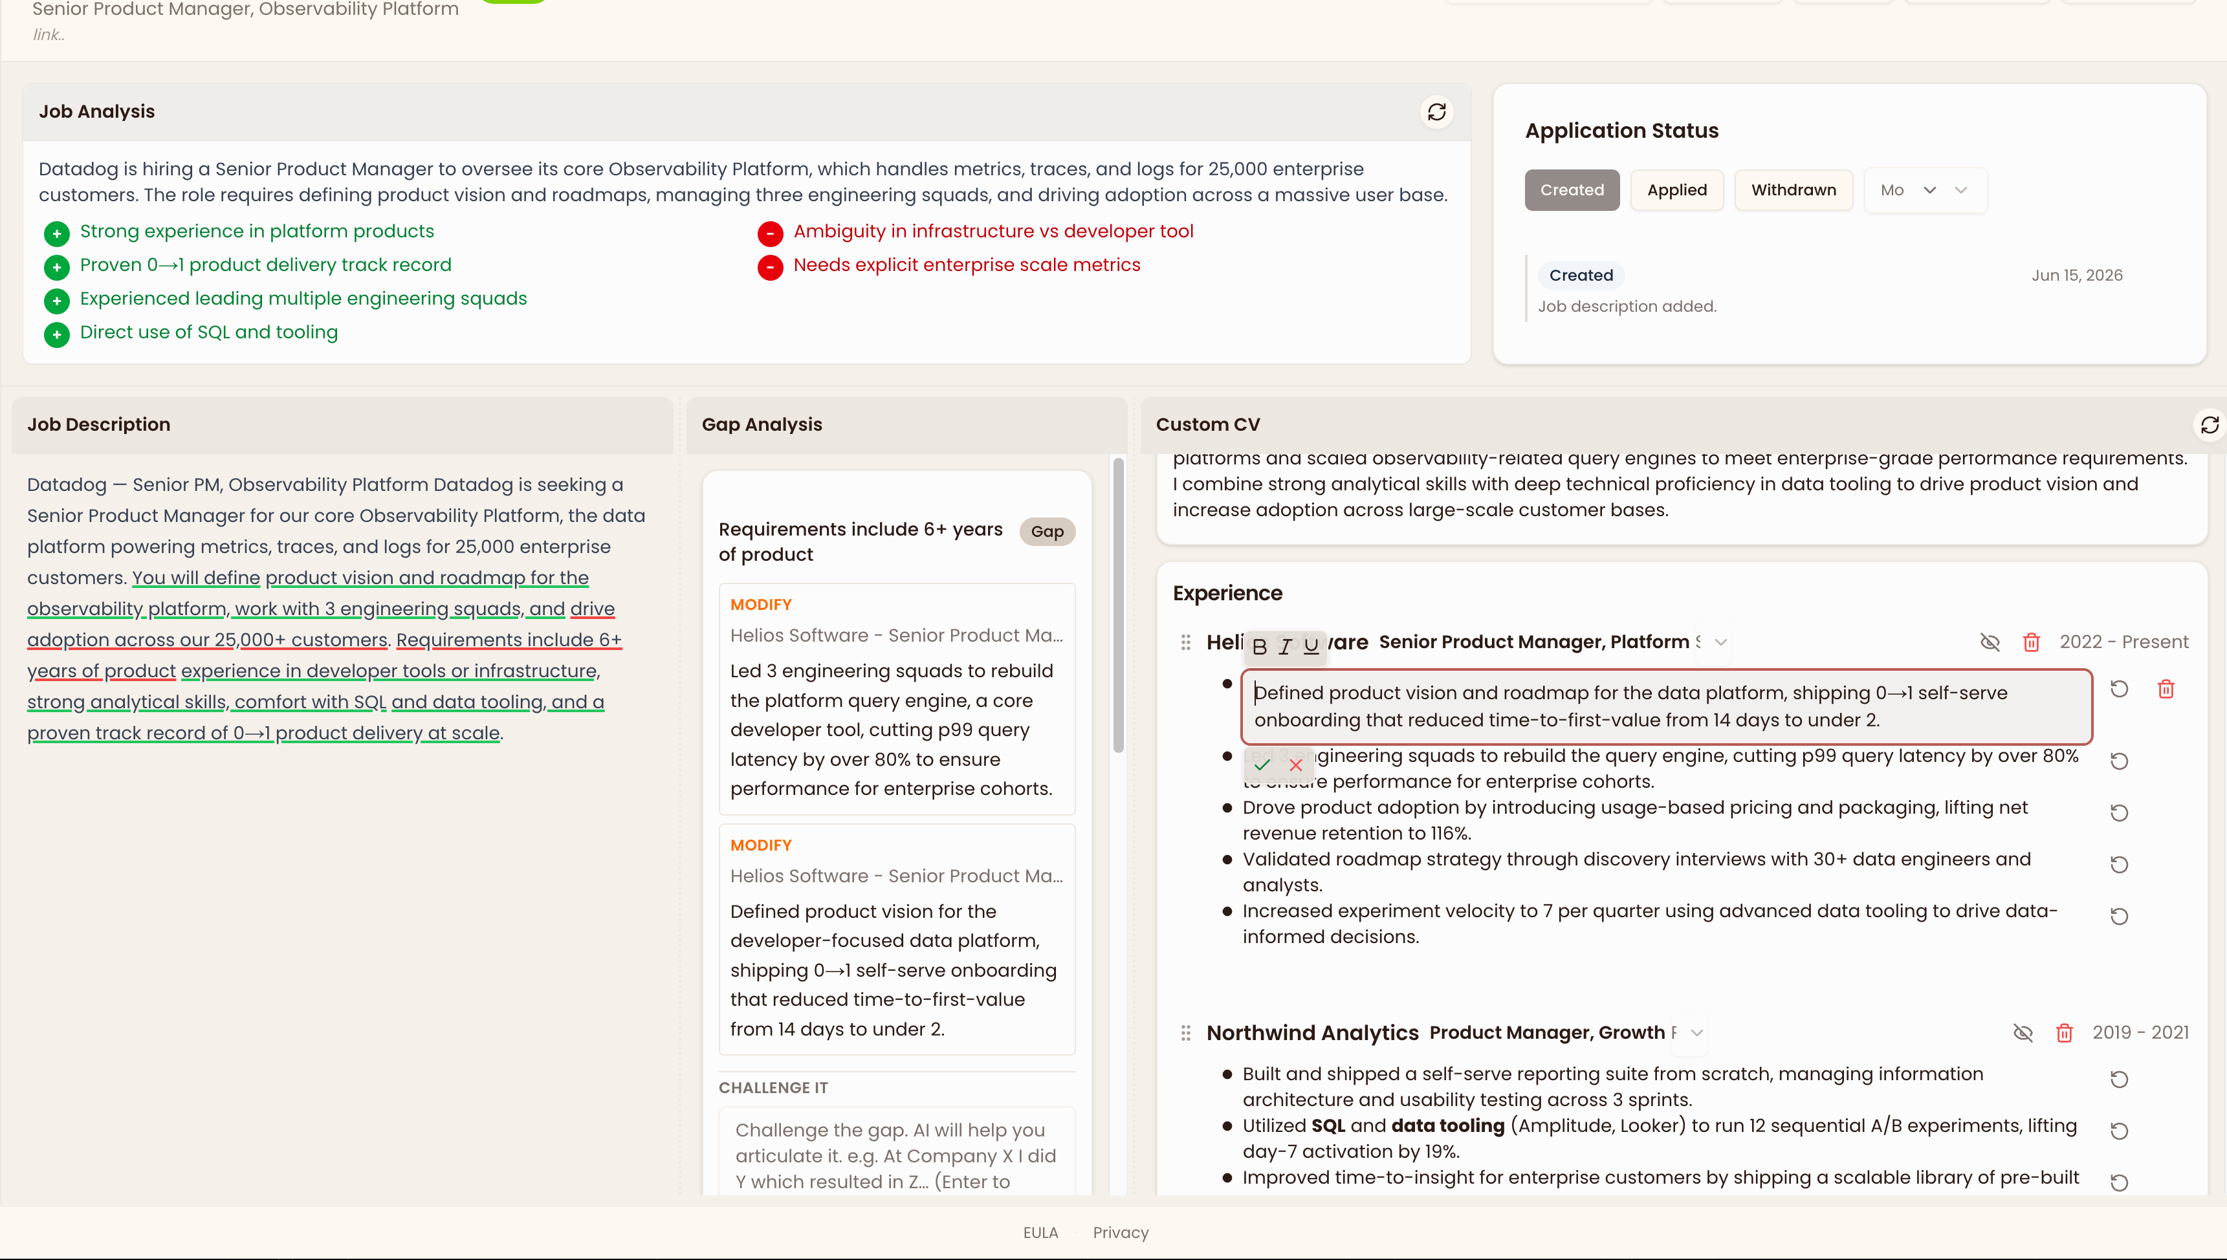Open the second MODIFY suggestion about product vision
Screen dimensions: 2227x1260
pyautogui.click(x=897, y=940)
